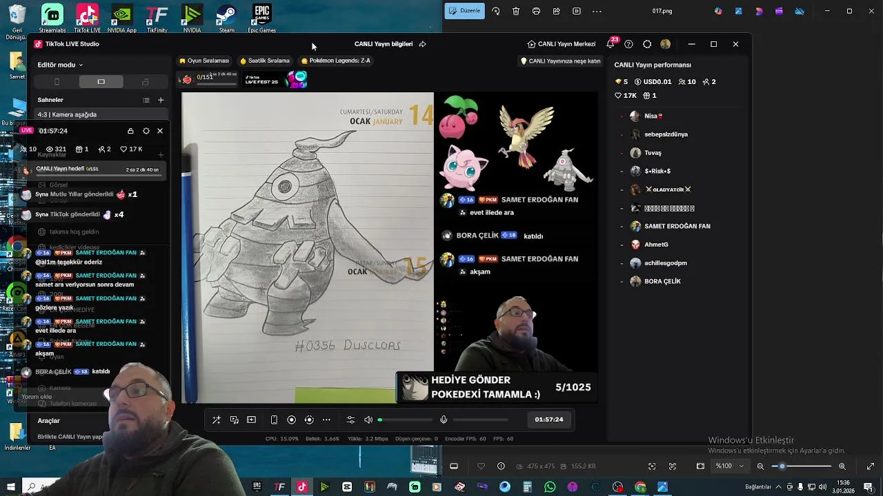Image resolution: width=883 pixels, height=496 pixels.
Task: Open Steam desktop shortcut
Action: click(x=226, y=19)
